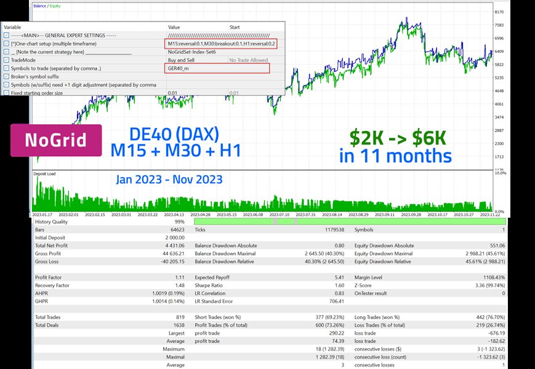Select the NoGridSet-Index-Set6 value cell
This screenshot has height=369, width=535.
pyautogui.click(x=191, y=52)
